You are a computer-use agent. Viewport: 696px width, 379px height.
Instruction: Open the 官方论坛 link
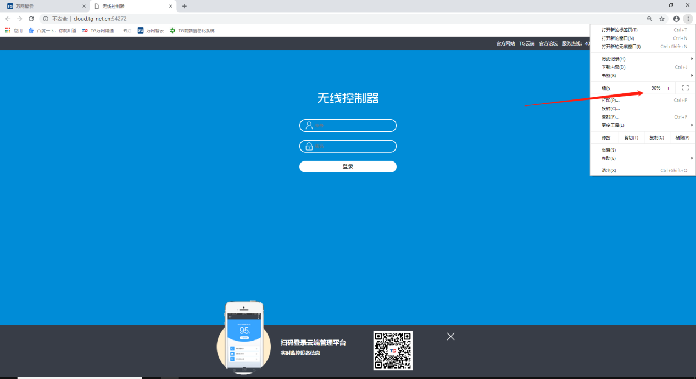pyautogui.click(x=548, y=43)
